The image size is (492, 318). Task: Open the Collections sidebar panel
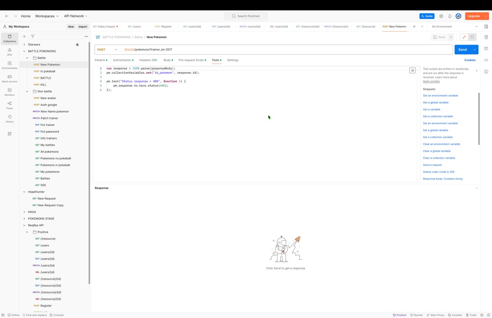[x=9, y=39]
